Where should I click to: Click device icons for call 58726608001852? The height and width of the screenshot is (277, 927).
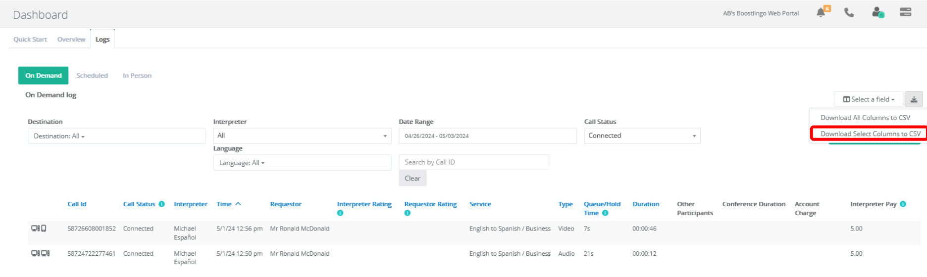(39, 229)
